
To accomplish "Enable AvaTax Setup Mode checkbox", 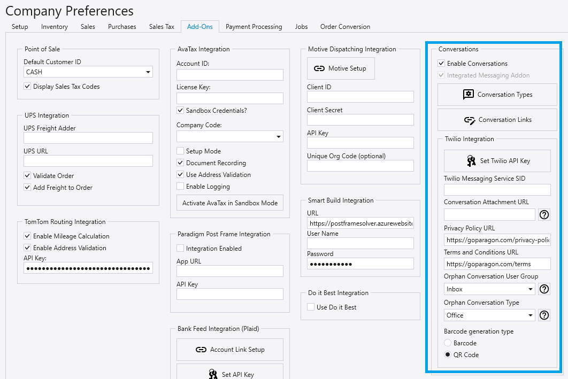I will [181, 151].
